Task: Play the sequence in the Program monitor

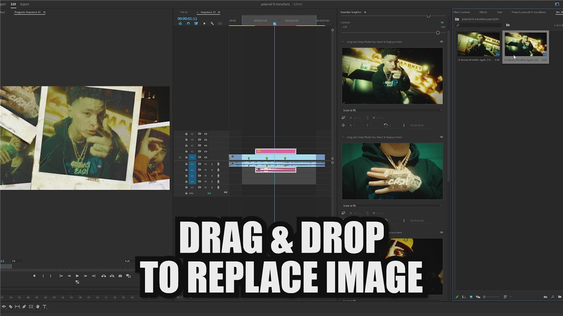Action: click(x=77, y=276)
